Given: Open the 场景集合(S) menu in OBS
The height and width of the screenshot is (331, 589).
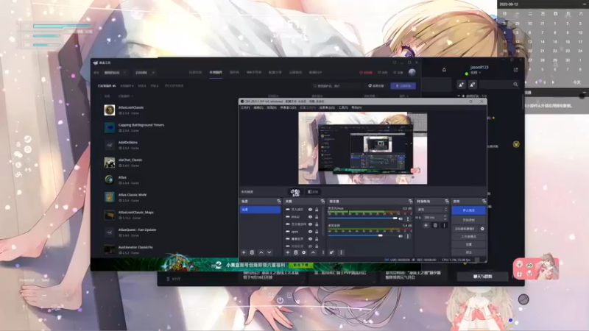Looking at the screenshot, I should (x=327, y=107).
